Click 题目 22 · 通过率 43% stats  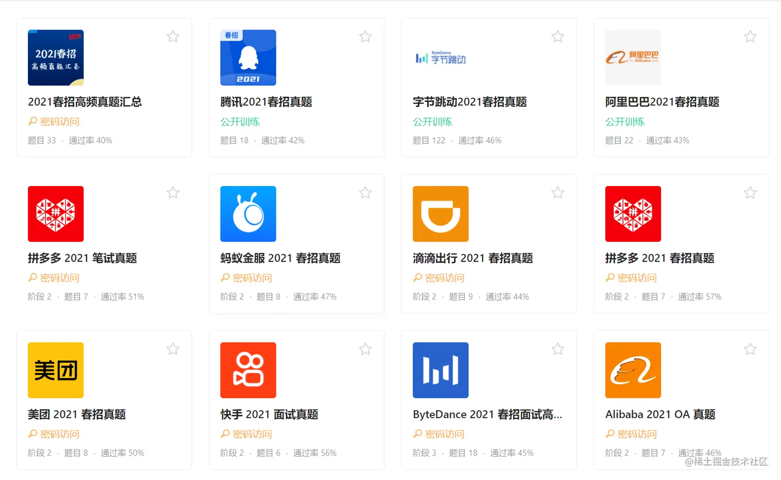pyautogui.click(x=647, y=141)
